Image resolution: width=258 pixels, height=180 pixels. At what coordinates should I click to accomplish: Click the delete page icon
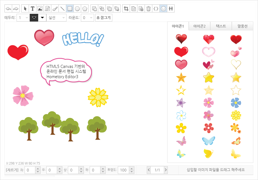point(141,9)
